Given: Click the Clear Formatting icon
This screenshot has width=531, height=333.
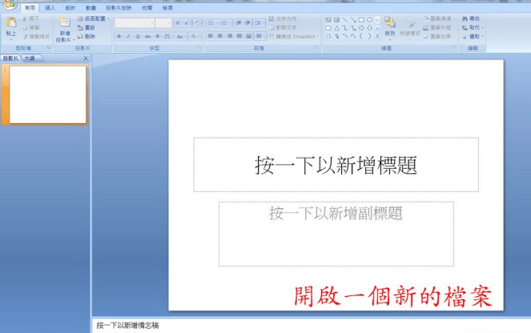Looking at the screenshot, I should tap(197, 22).
